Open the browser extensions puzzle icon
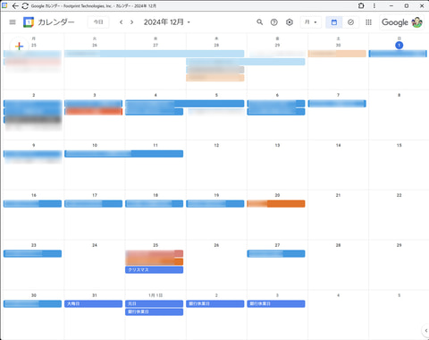 coord(361,5)
